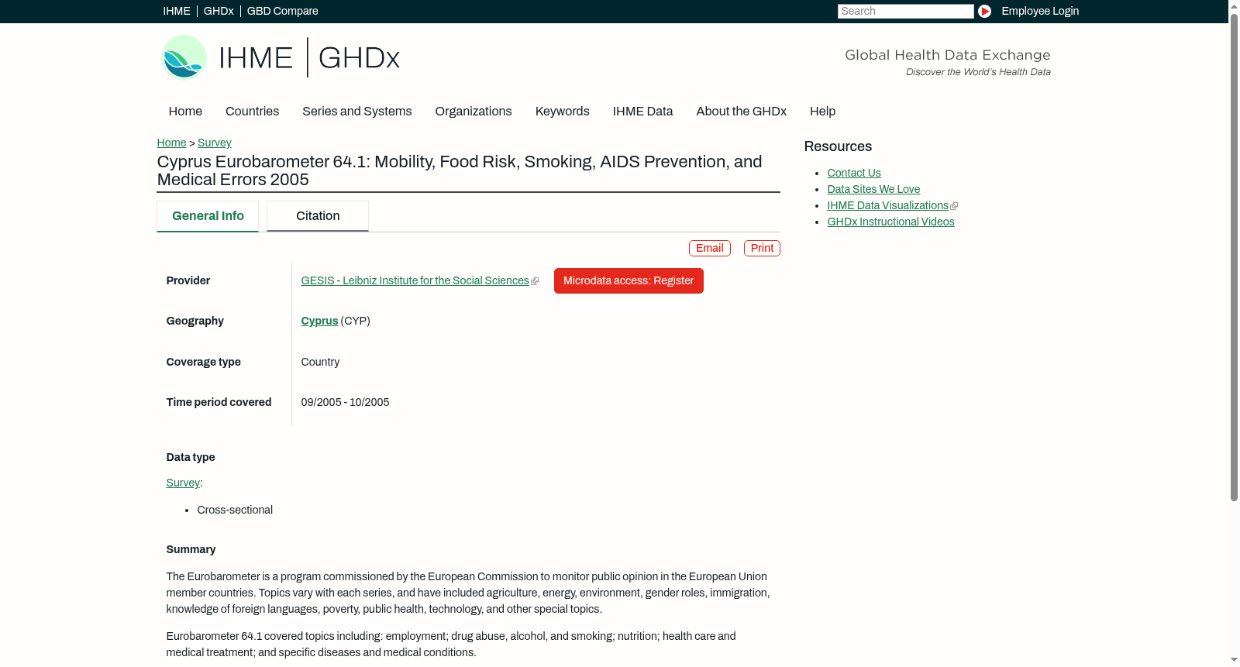Select the General Info tab
The width and height of the screenshot is (1240, 667).
(x=208, y=216)
